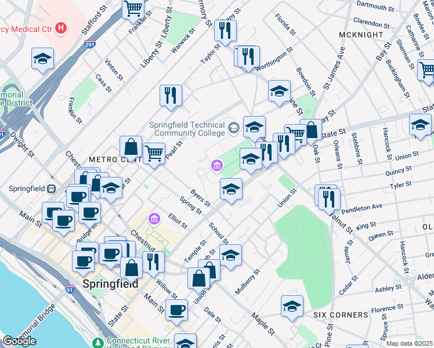434x348 pixels.
Task: Click the restaurant marker near Taylor St
Action: pyautogui.click(x=225, y=31)
